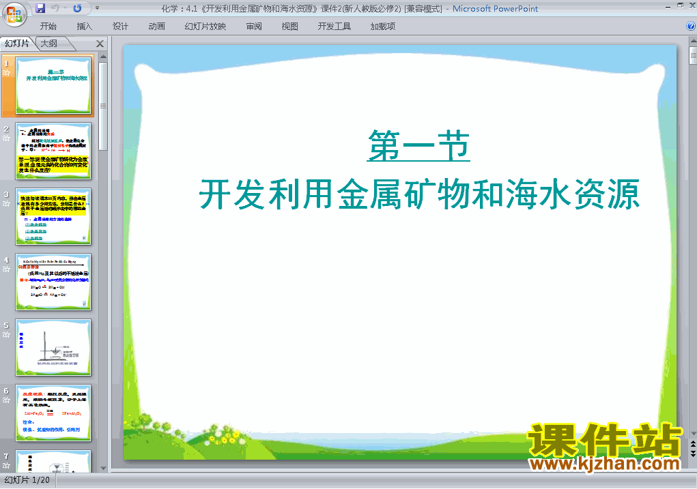Open the 幻灯片放映 ribbon tab
The height and width of the screenshot is (489, 697).
click(x=205, y=26)
